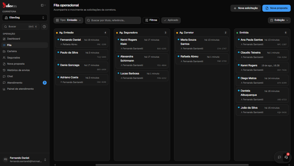The image size is (294, 166).
Task: Open the Maria Souza Santos card
Action: pos(202,44)
